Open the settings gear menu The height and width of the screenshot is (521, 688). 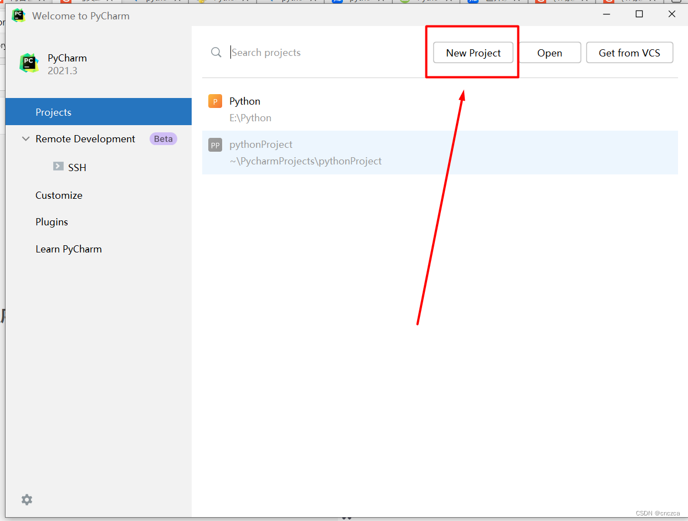pos(27,499)
